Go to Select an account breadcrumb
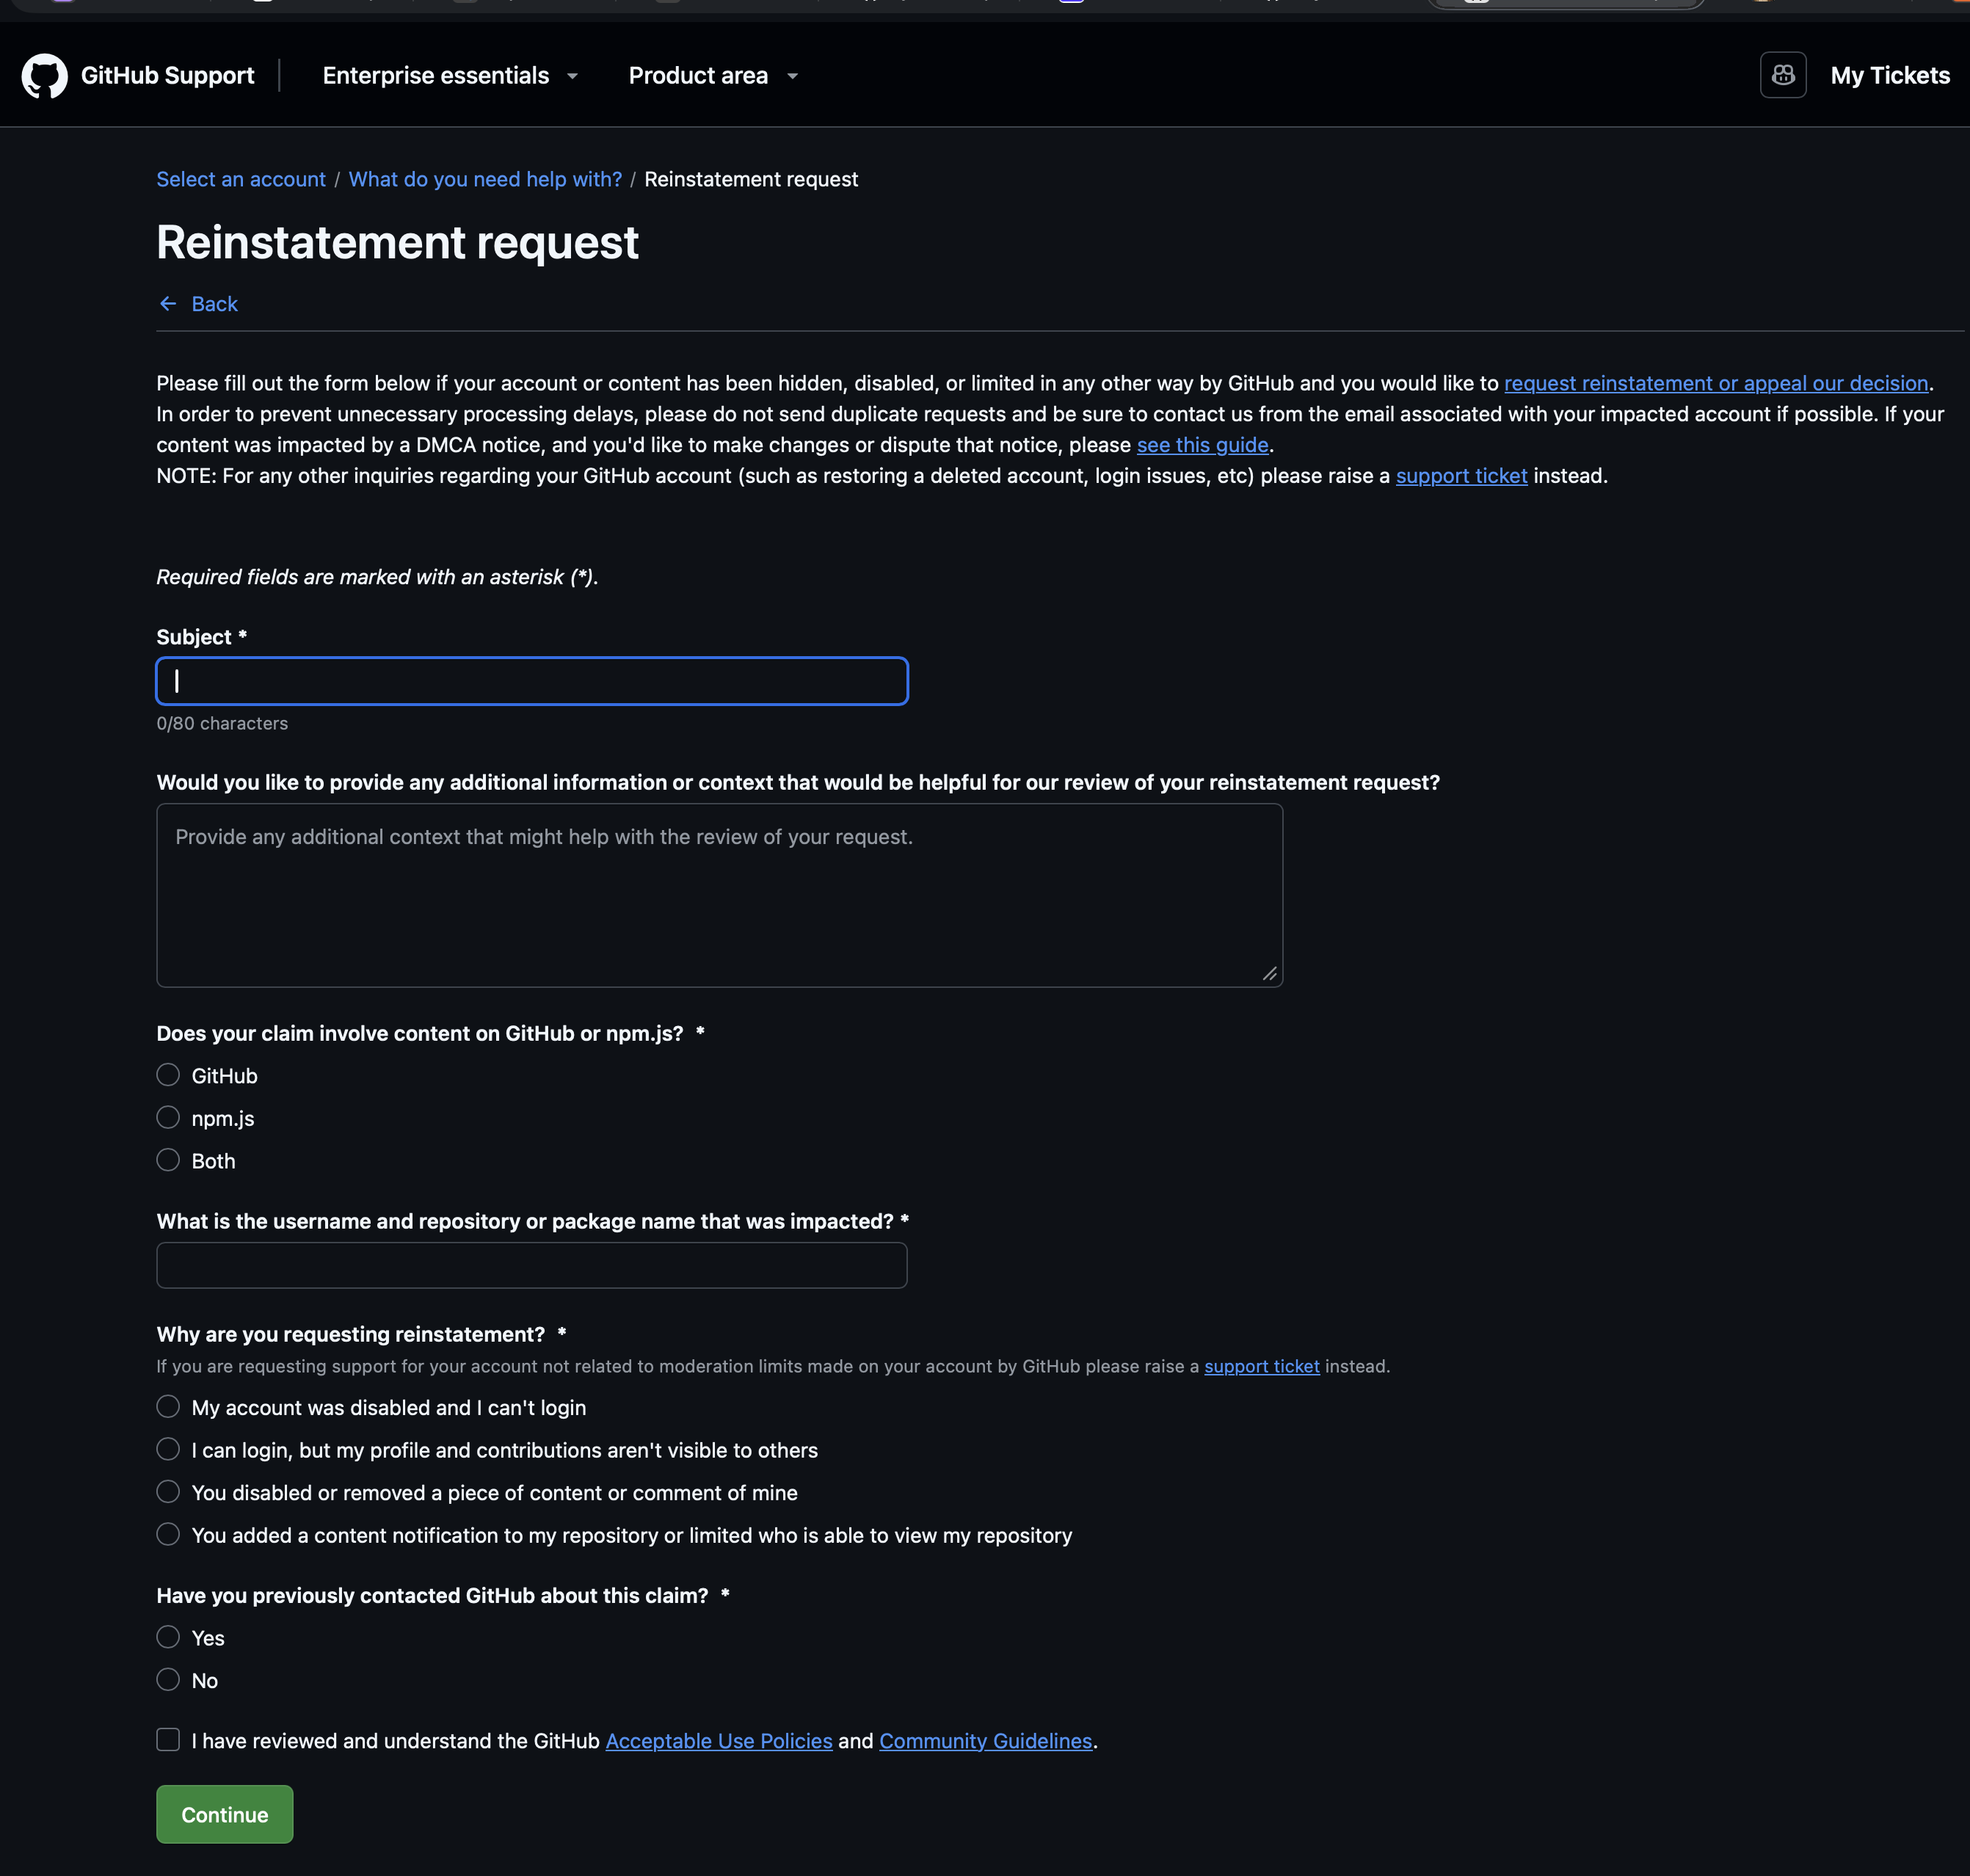This screenshot has height=1876, width=1970. coord(241,179)
